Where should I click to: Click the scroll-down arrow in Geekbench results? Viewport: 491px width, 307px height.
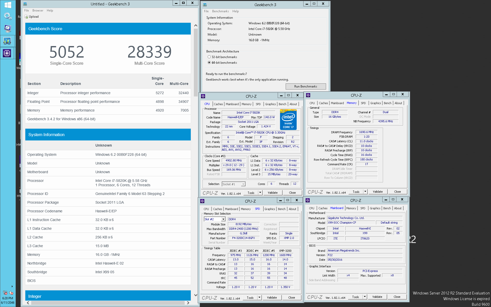click(x=196, y=295)
